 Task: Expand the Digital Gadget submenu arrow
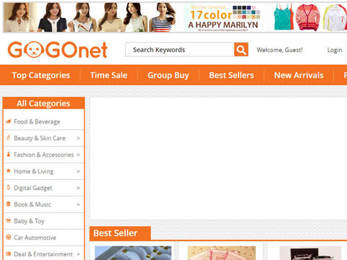[78, 188]
